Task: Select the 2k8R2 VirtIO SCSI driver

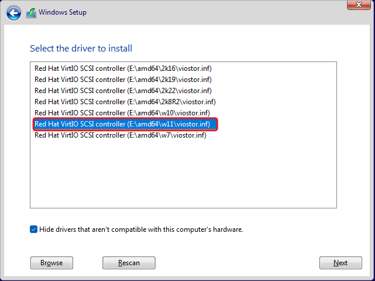Action: pos(125,102)
